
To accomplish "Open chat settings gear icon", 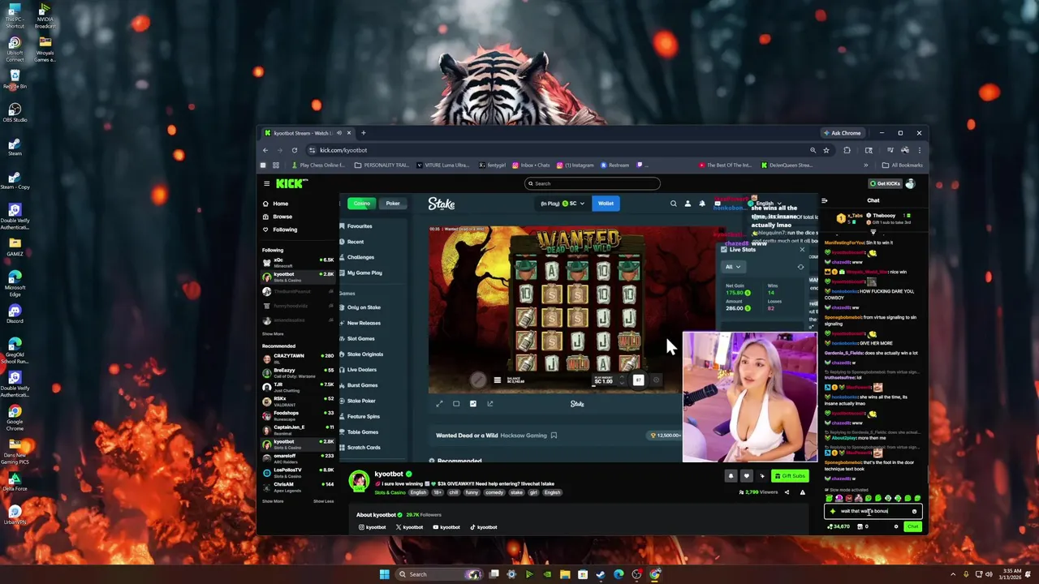I will 896,527.
